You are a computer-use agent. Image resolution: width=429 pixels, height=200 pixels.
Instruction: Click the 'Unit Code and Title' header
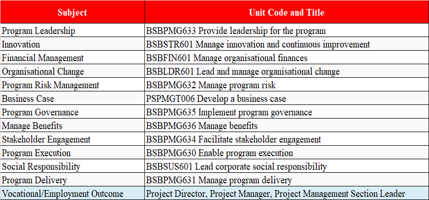click(287, 11)
